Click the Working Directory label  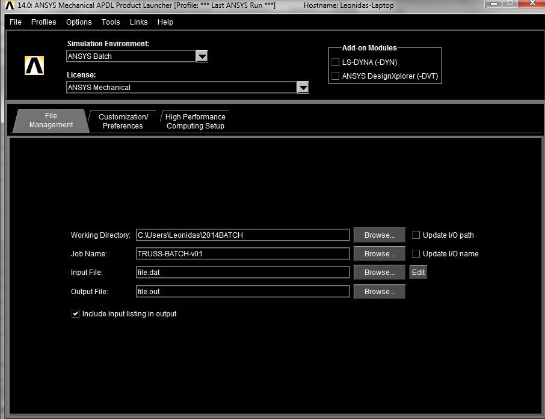[100, 235]
